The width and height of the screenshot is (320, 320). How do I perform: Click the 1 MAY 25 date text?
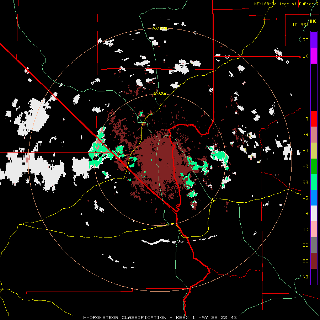pyautogui.click(x=205, y=318)
